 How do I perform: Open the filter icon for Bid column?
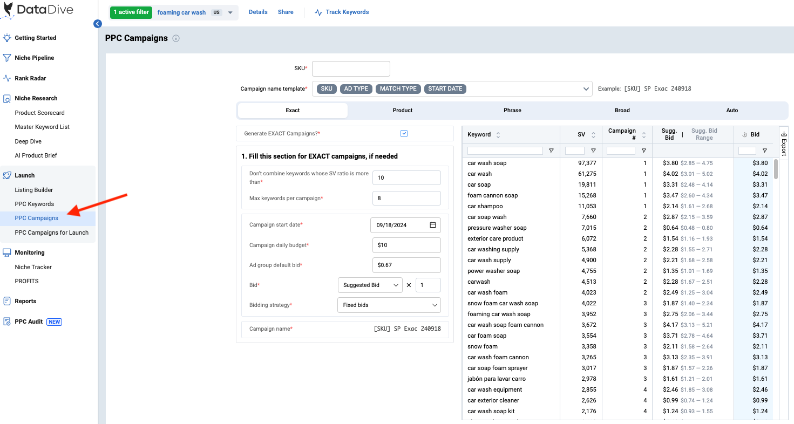coord(764,151)
